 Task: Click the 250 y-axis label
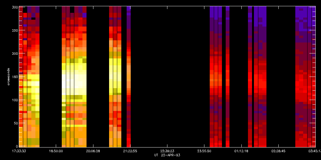click(15, 30)
